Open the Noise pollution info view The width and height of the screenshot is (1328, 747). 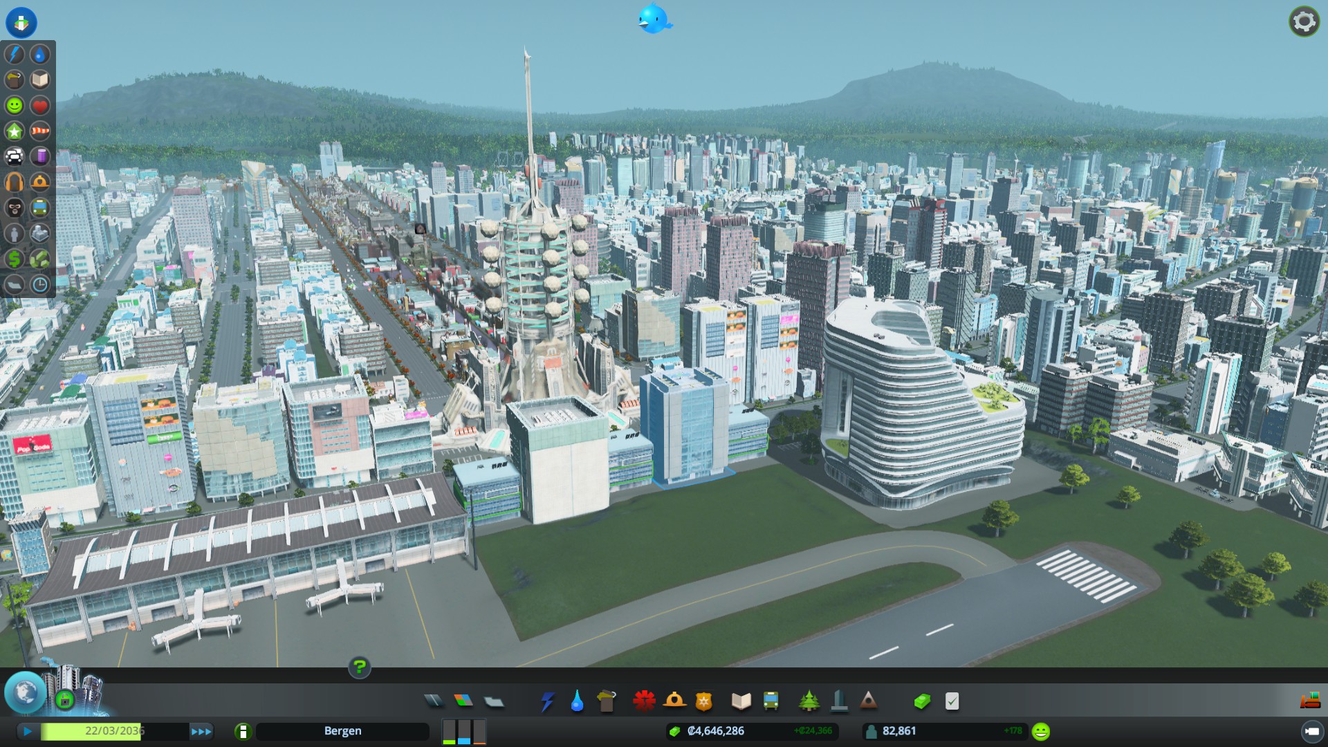[x=15, y=183]
